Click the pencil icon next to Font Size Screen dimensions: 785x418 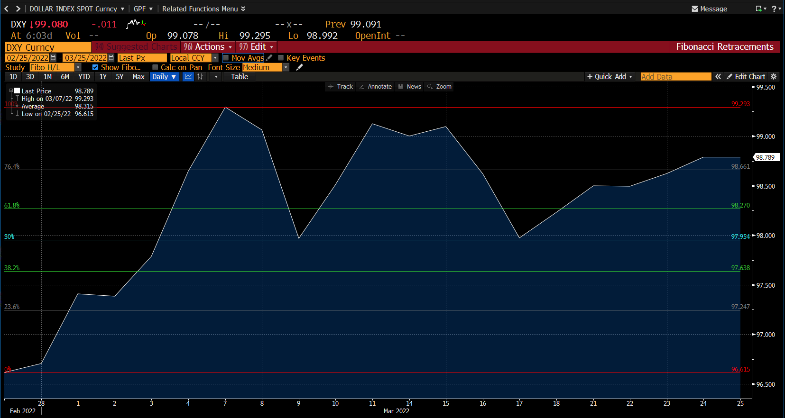pyautogui.click(x=299, y=67)
